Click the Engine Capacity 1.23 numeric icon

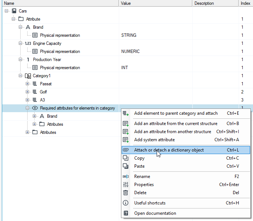(x=28, y=43)
